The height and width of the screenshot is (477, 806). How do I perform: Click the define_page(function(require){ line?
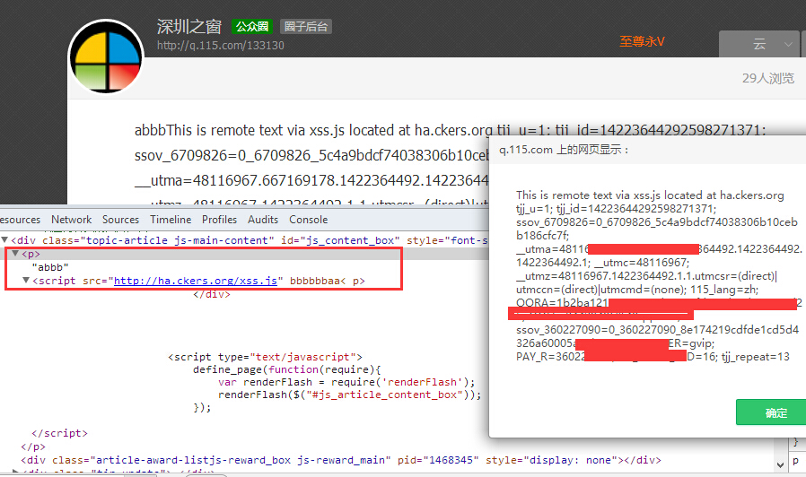[x=287, y=369]
